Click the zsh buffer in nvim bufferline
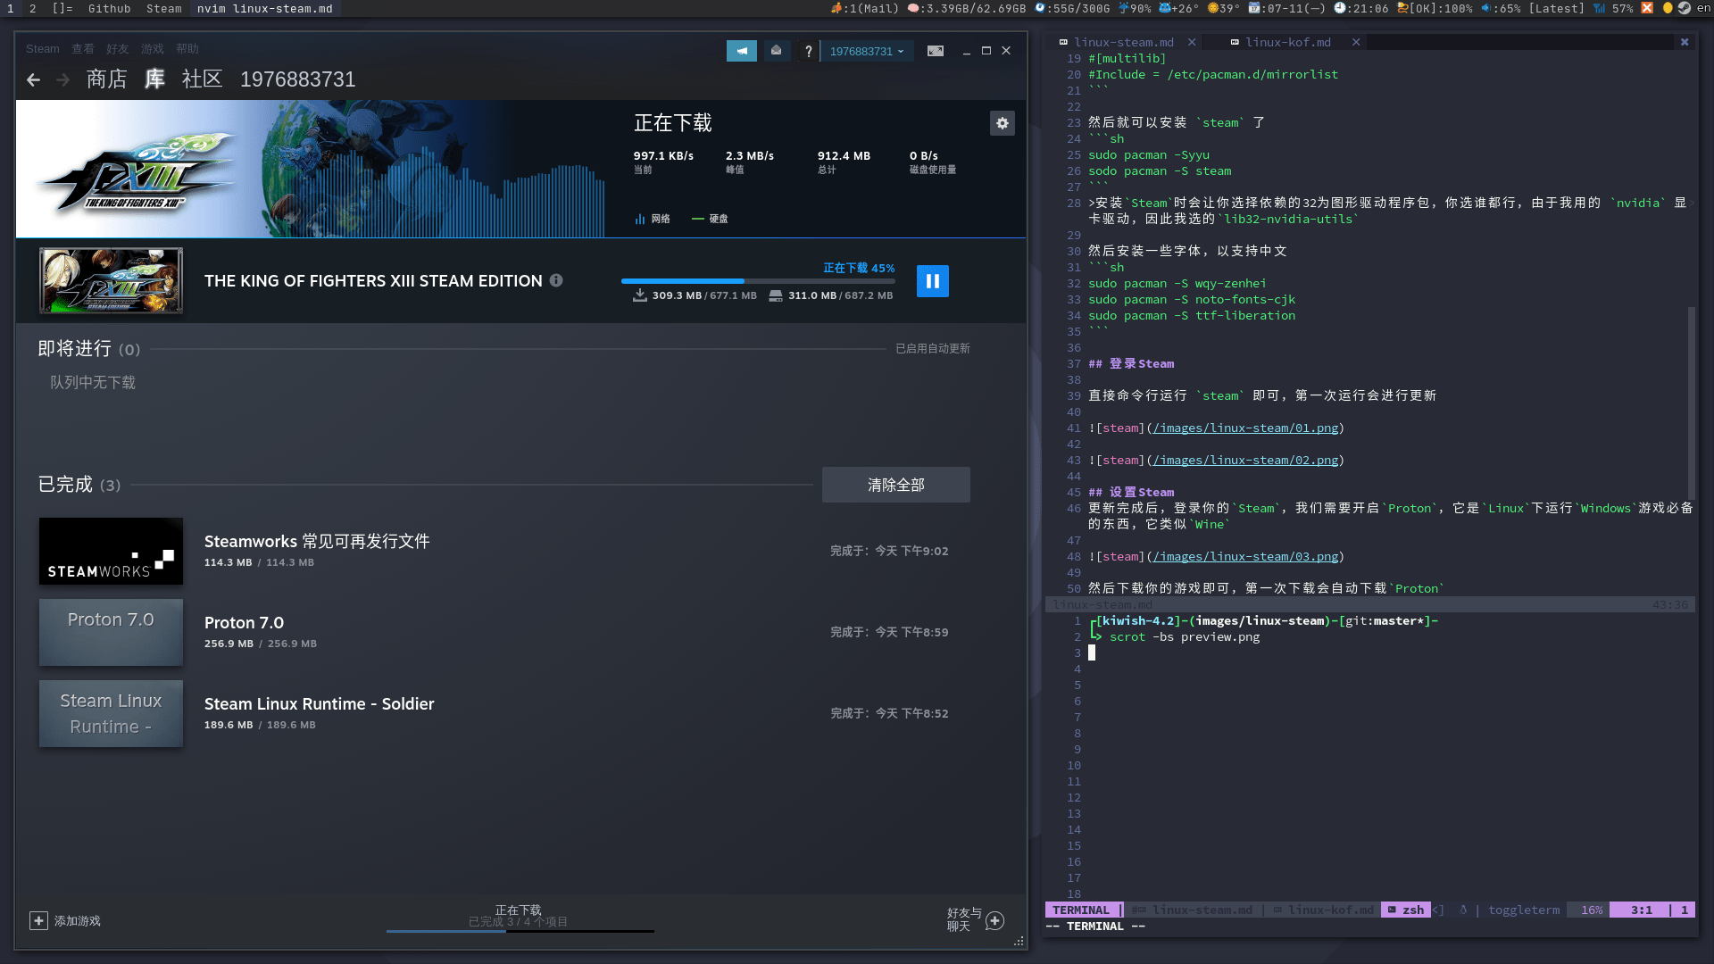 pyautogui.click(x=1406, y=910)
